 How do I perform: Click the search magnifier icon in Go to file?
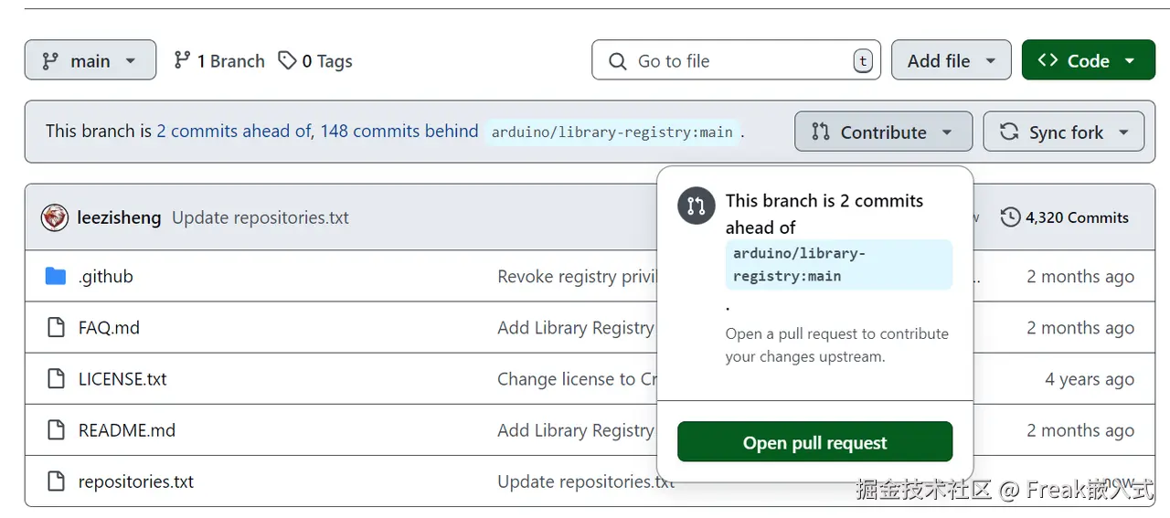[618, 61]
